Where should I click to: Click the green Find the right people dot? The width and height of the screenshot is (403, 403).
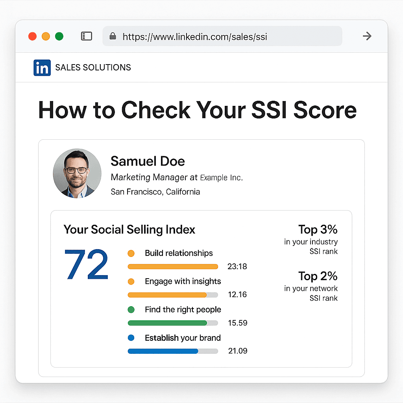click(x=131, y=310)
